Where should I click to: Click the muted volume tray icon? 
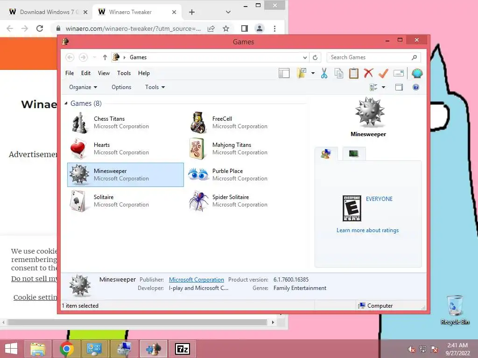(412, 349)
